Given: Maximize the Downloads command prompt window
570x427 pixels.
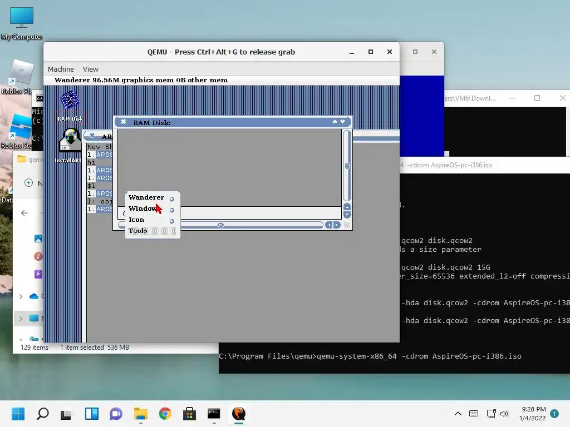Looking at the screenshot, I should point(537,98).
